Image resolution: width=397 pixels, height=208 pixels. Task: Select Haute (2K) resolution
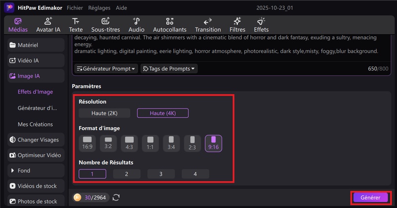104,113
